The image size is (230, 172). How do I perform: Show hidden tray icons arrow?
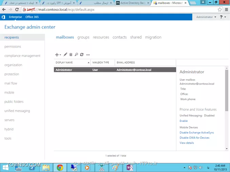point(185,168)
